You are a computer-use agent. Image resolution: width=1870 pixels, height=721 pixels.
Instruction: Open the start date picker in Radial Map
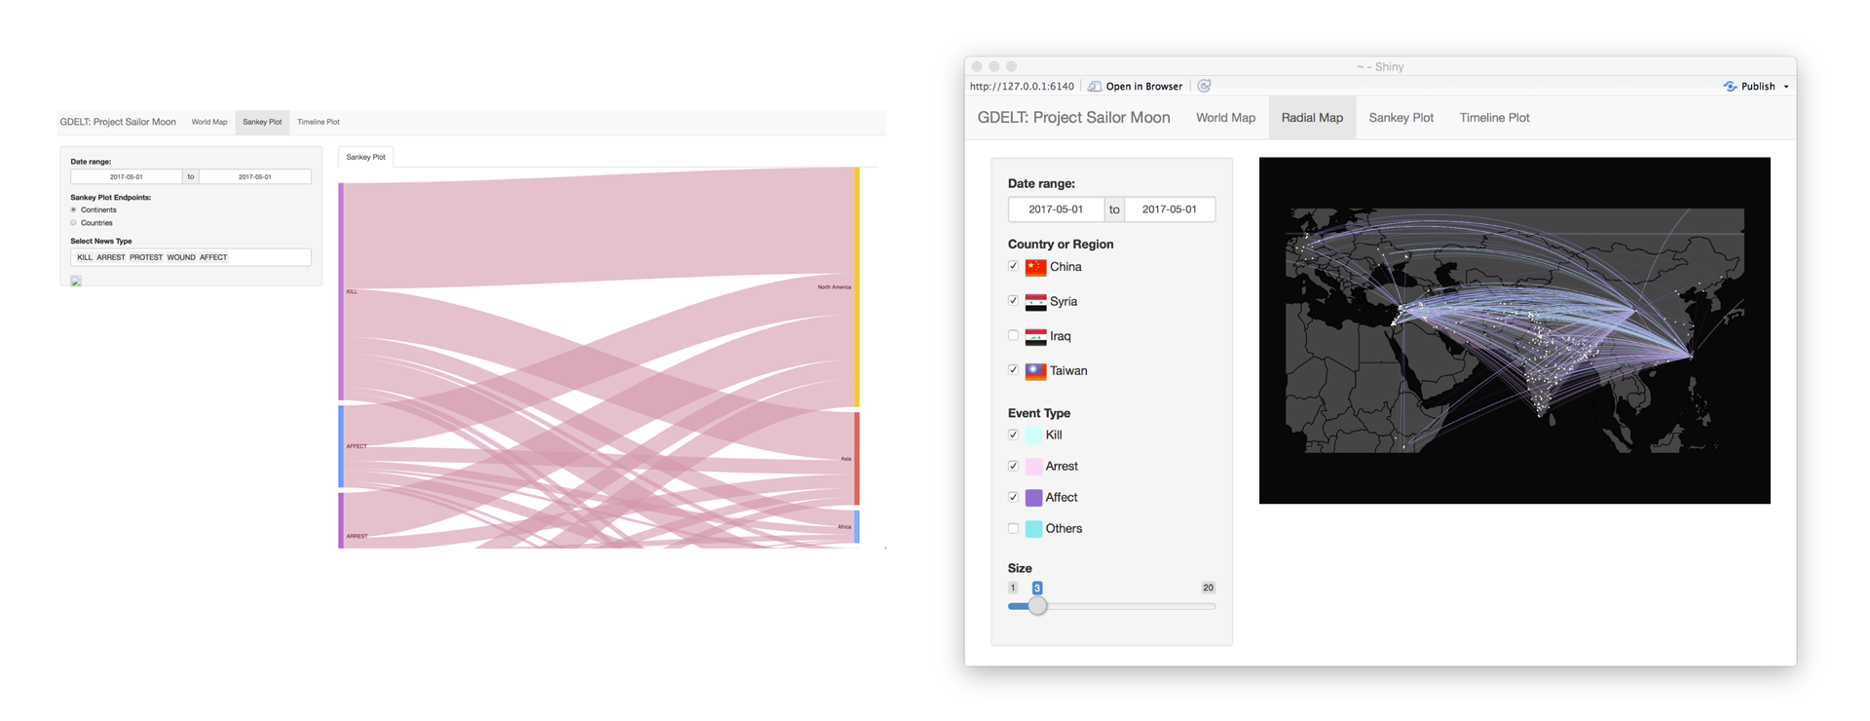1056,209
